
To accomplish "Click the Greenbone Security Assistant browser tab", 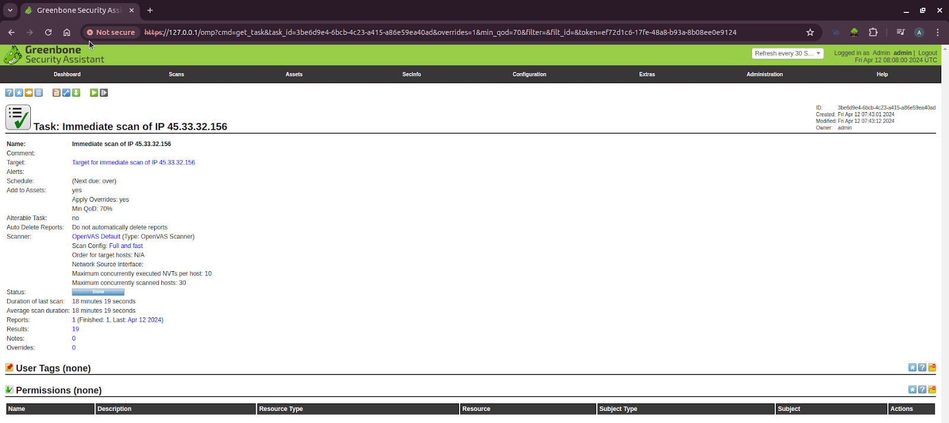I will [x=79, y=11].
